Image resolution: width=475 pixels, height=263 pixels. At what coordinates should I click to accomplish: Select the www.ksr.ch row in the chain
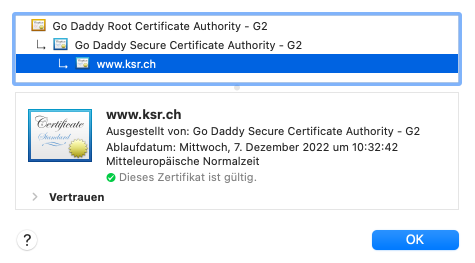coord(126,64)
